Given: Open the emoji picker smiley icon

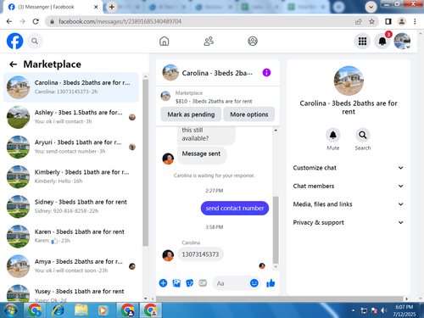Looking at the screenshot, I should coord(254,283).
